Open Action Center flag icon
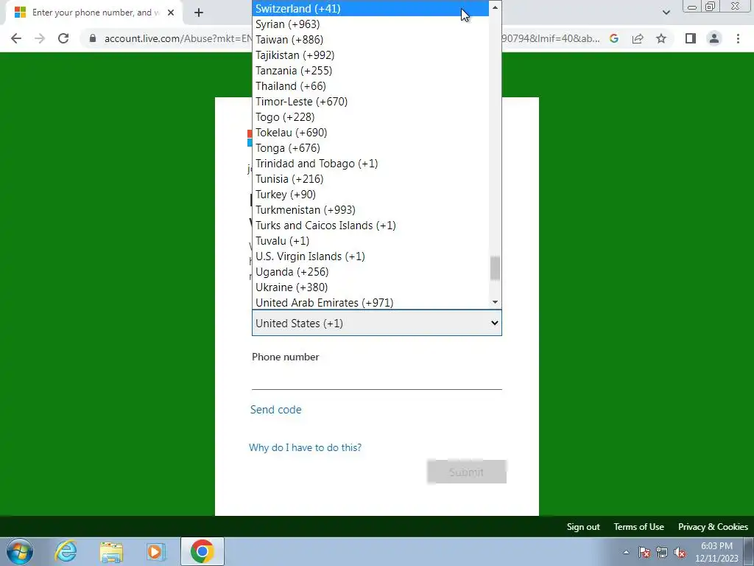This screenshot has width=754, height=566. coord(644,552)
